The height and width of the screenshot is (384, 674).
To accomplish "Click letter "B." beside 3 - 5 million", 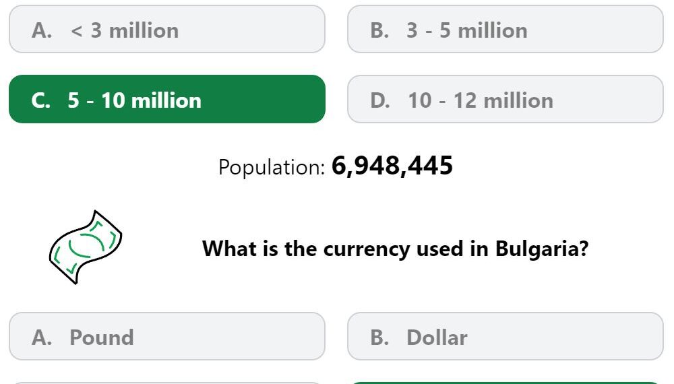I will coord(379,30).
